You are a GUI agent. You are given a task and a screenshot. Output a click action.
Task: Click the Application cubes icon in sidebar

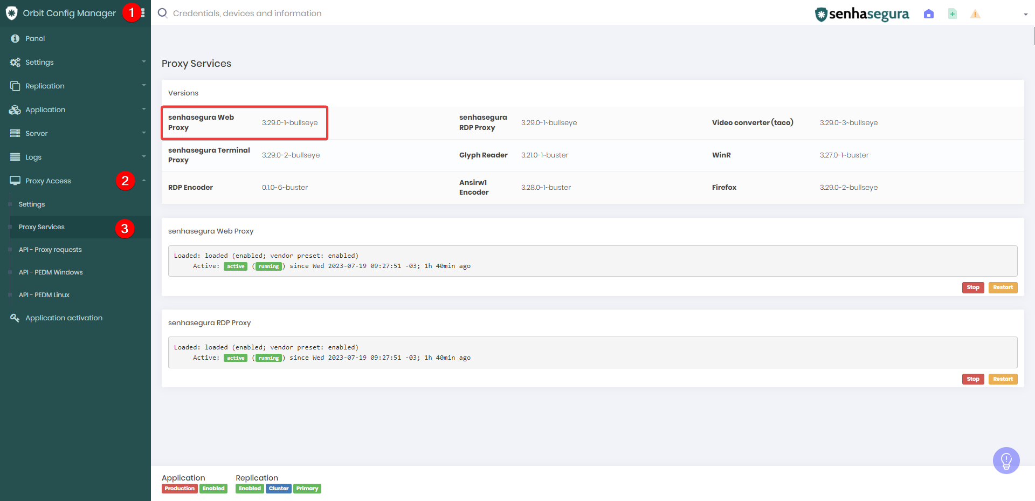click(15, 109)
